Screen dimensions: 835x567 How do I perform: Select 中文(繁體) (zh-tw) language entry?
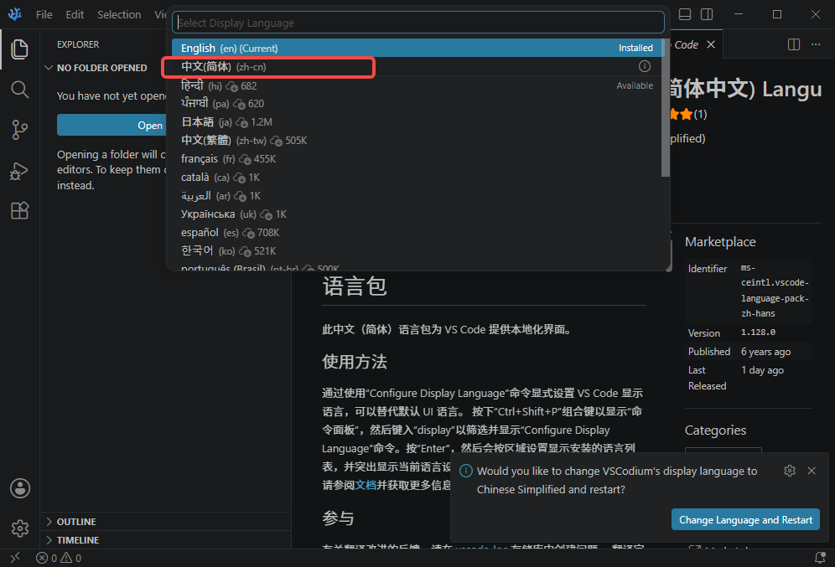pos(417,141)
